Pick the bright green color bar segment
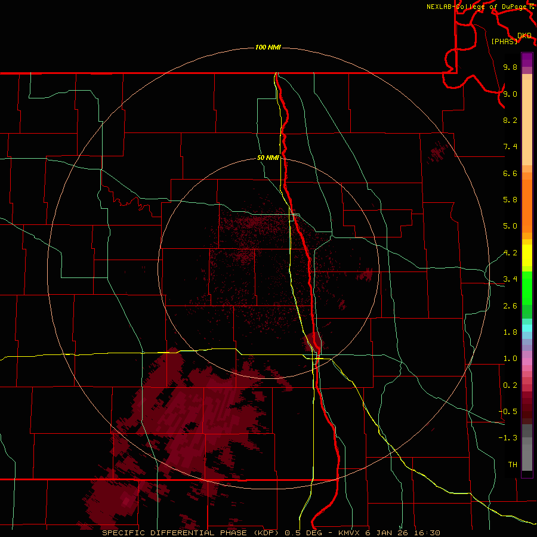The width and height of the screenshot is (537, 537). pyautogui.click(x=527, y=287)
